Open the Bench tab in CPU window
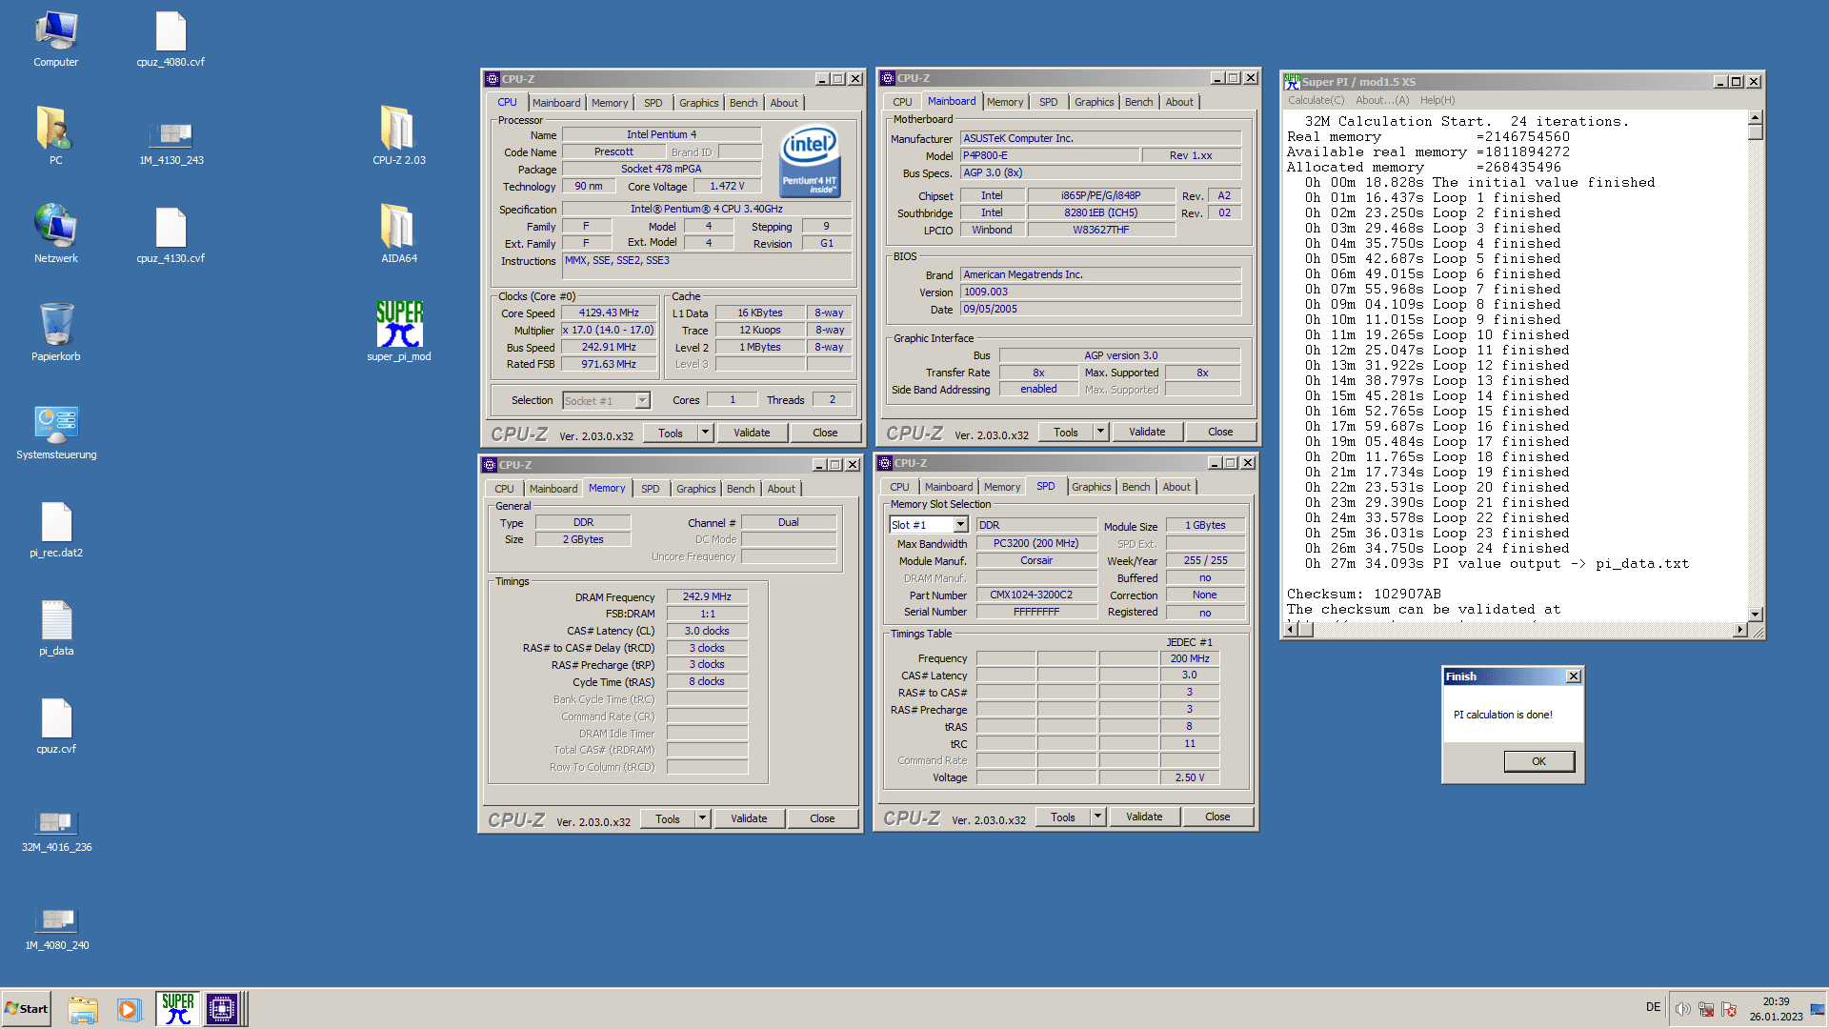 click(x=744, y=103)
